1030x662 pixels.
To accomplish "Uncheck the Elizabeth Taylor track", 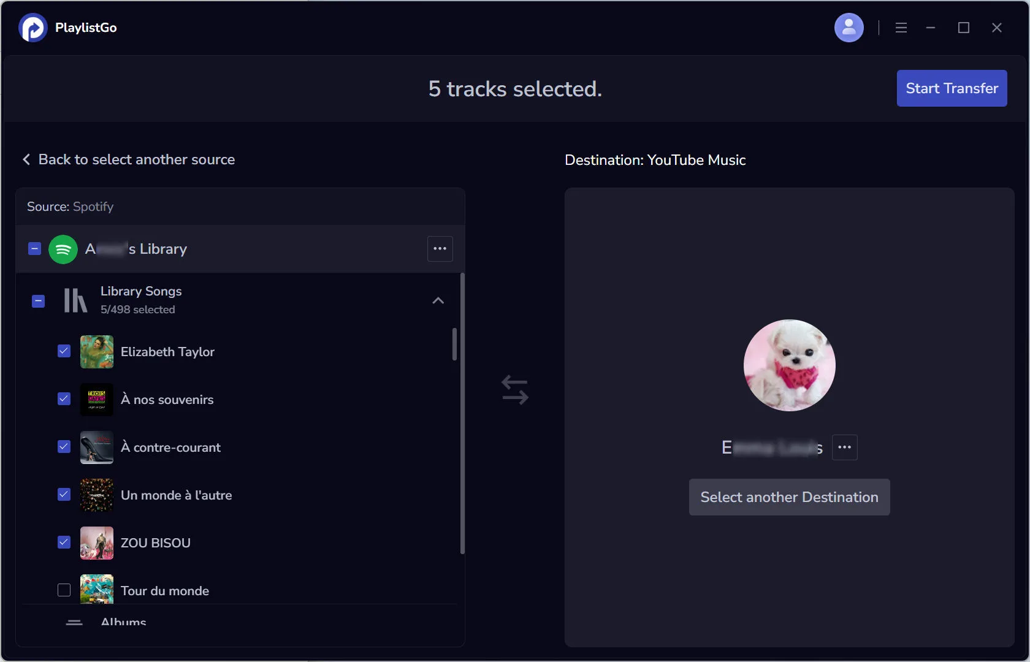I will click(x=64, y=351).
